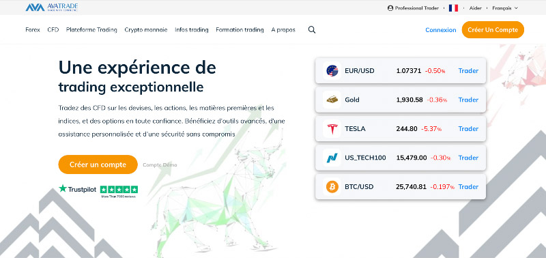The image size is (546, 258).
Task: Click Trader for EUR/USD
Action: pos(468,71)
